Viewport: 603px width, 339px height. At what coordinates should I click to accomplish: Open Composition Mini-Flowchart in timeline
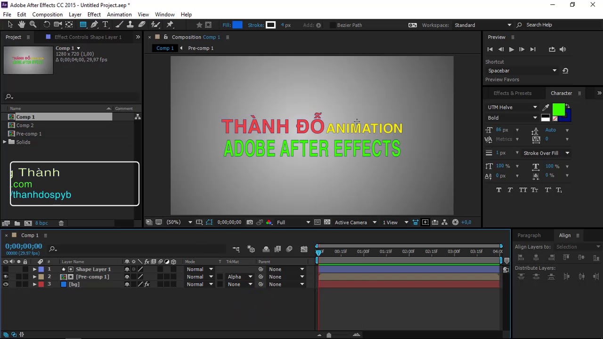(236, 249)
